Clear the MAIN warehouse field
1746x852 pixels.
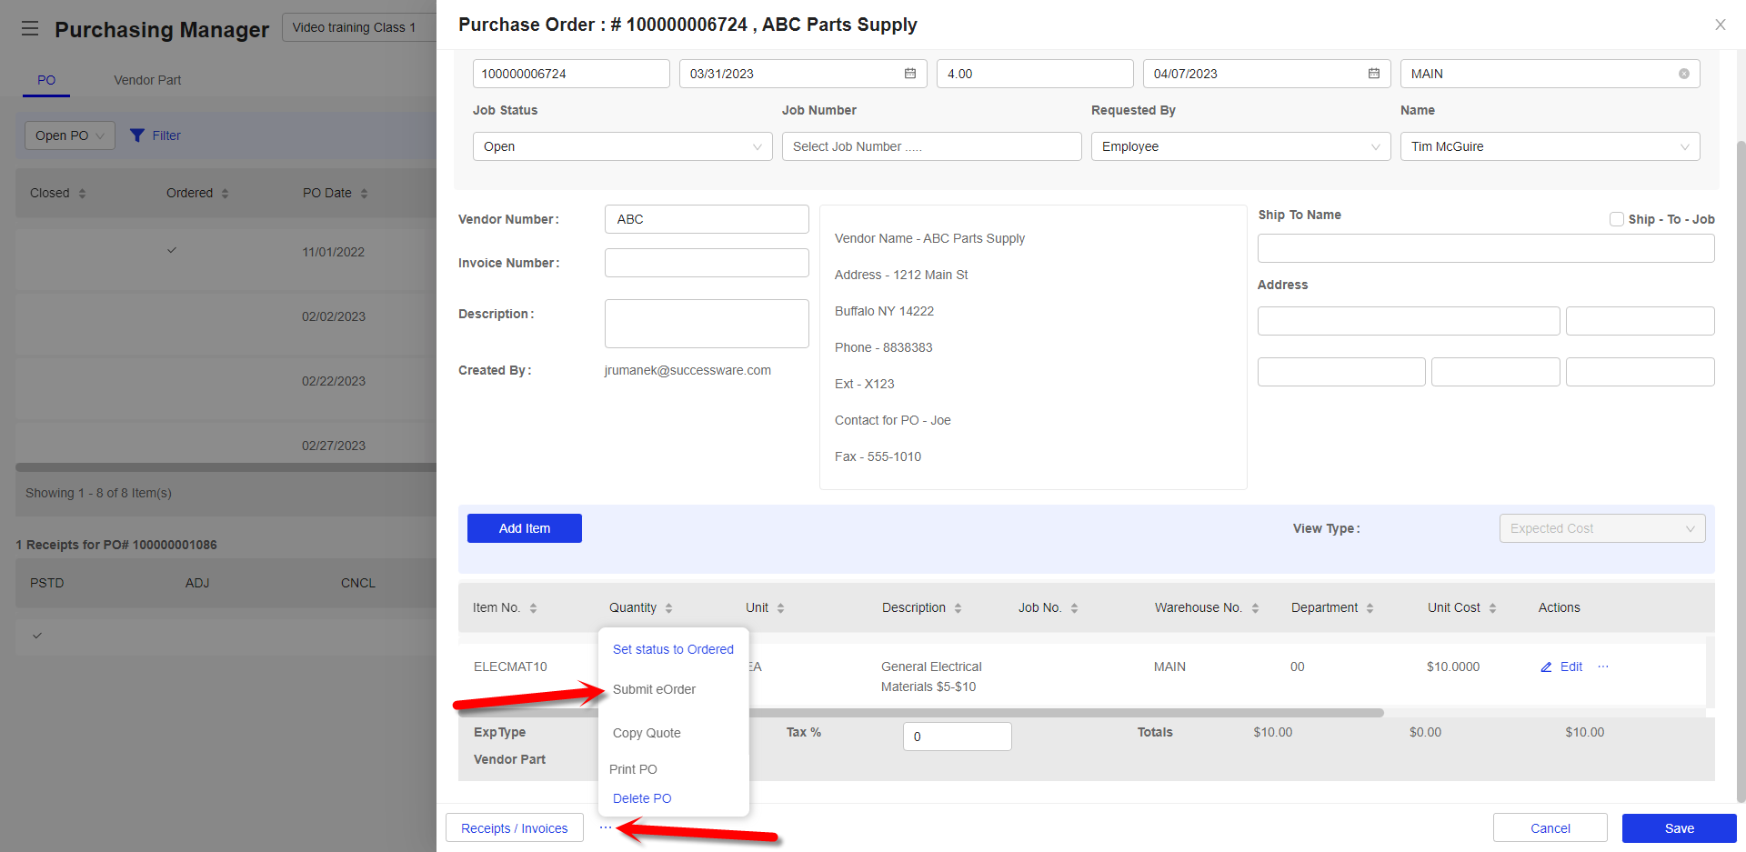1683,73
